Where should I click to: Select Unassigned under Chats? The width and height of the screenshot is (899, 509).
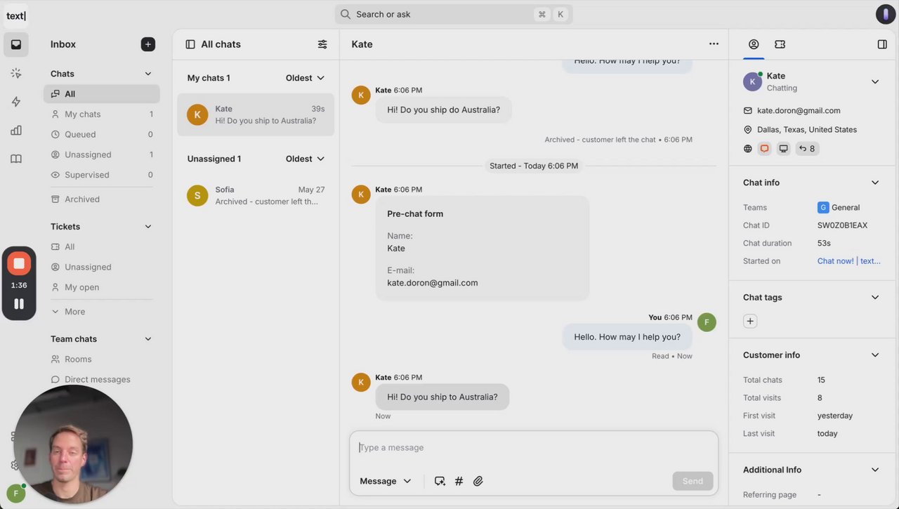coord(102,155)
